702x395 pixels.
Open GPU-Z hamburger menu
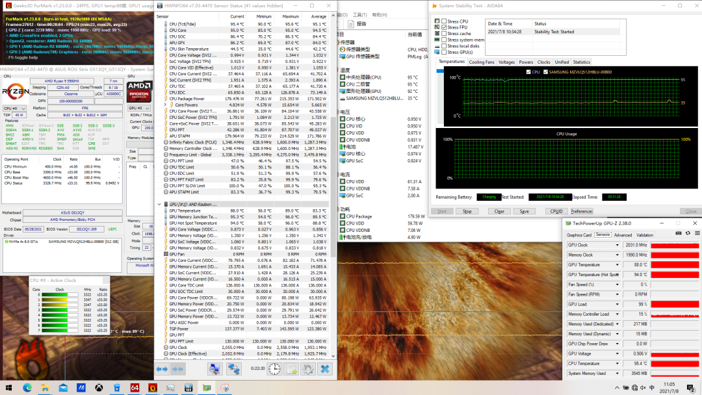(696, 235)
